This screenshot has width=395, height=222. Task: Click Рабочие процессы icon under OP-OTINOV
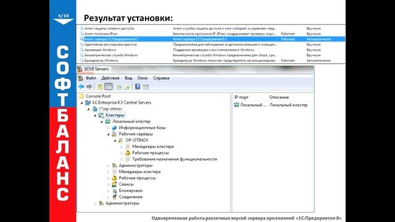(x=128, y=153)
